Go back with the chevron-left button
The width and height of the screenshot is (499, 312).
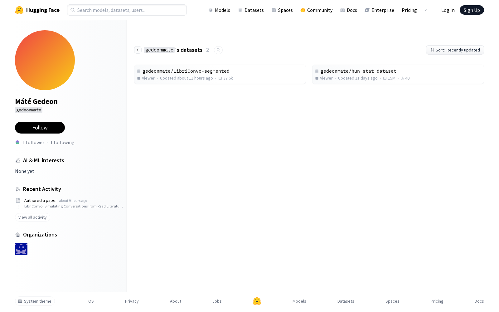[x=138, y=50]
